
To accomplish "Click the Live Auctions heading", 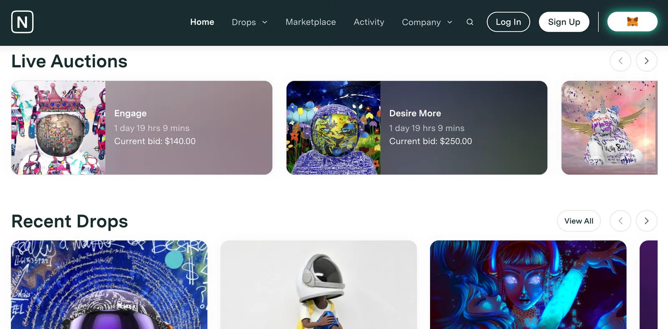I will point(69,61).
